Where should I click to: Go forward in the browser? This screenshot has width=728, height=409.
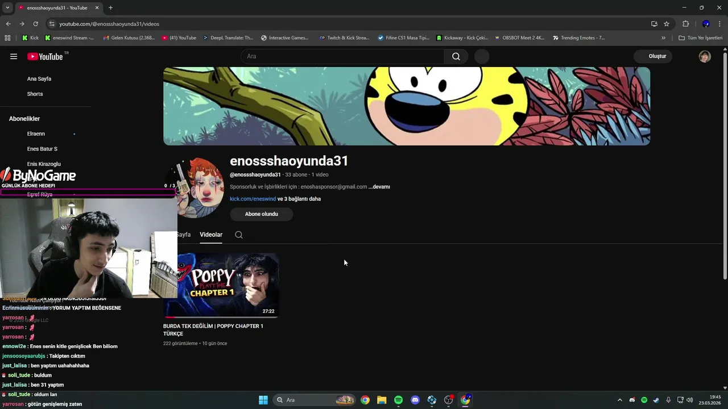(x=22, y=24)
